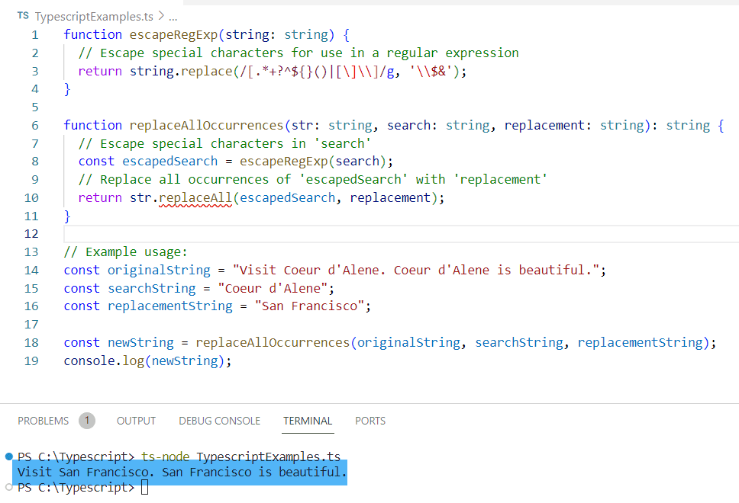Screen dimensions: 739x503
Task: Click the replacementString variable on line 16
Action: (170, 306)
